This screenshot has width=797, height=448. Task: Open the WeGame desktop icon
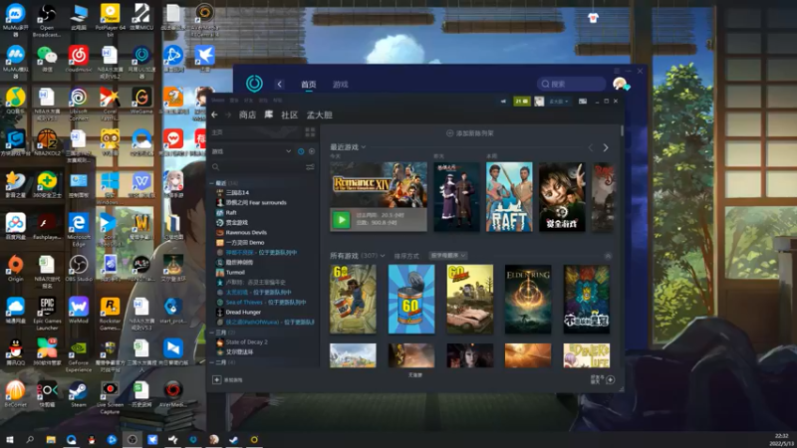[141, 101]
